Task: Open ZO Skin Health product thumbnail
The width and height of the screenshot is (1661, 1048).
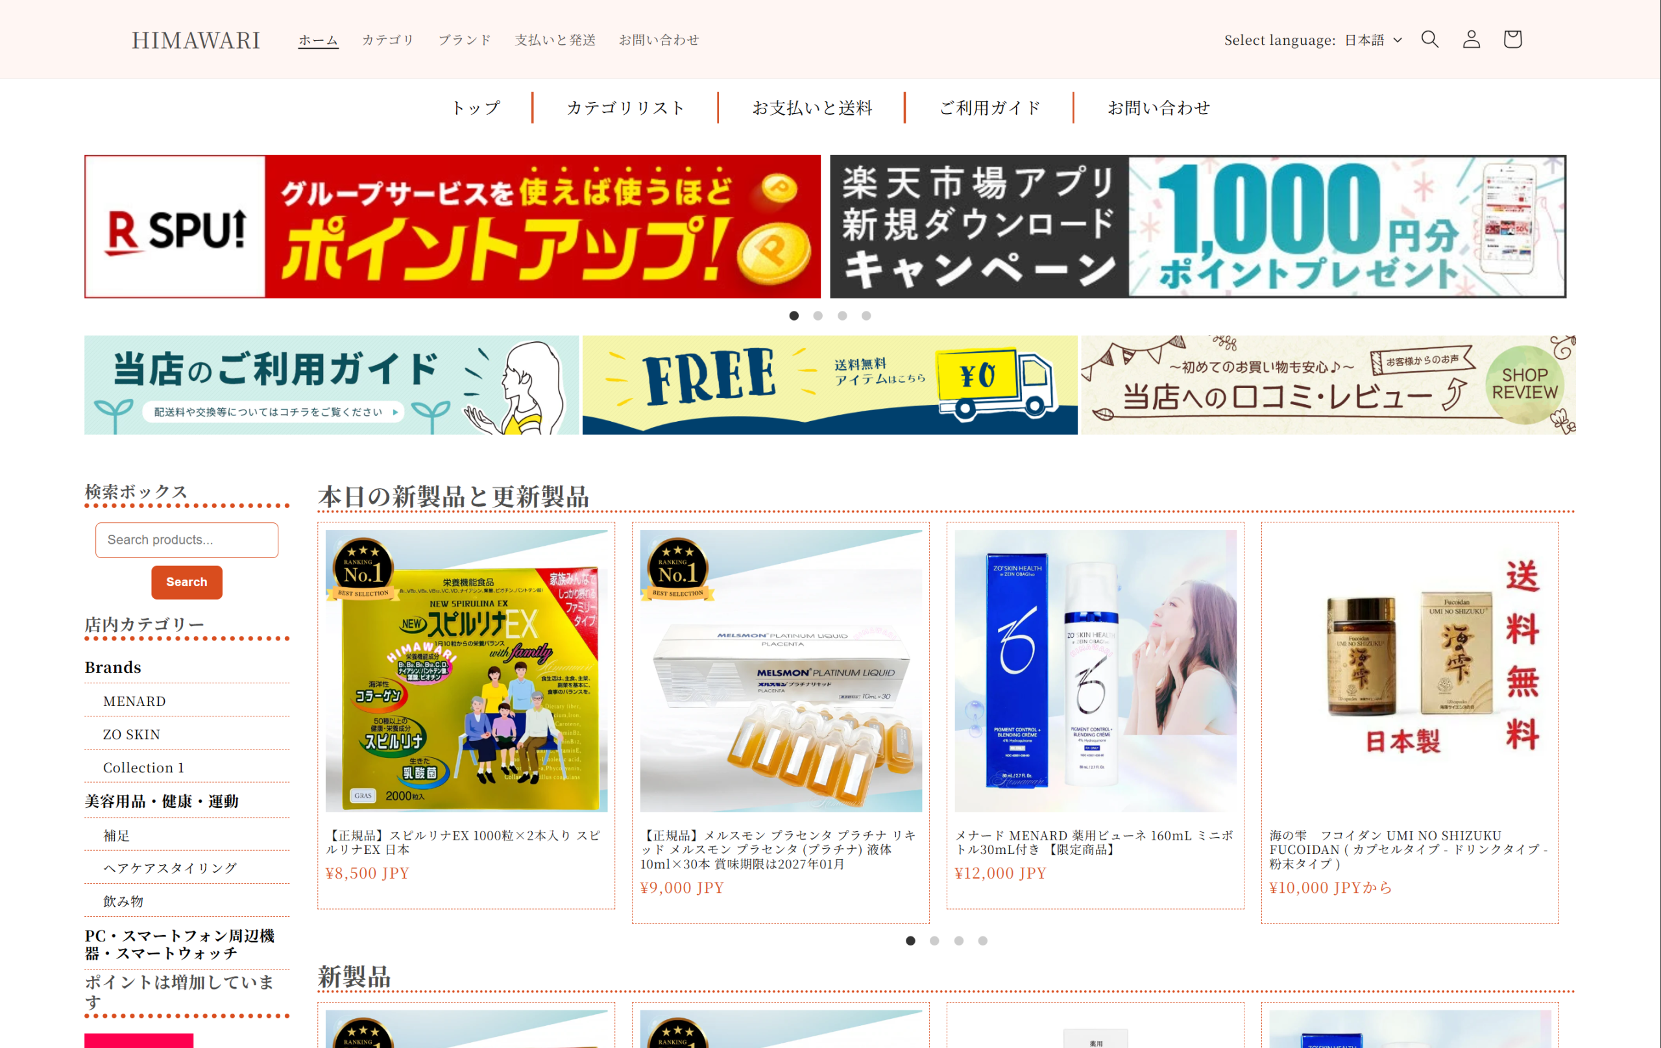Action: click(x=1095, y=670)
